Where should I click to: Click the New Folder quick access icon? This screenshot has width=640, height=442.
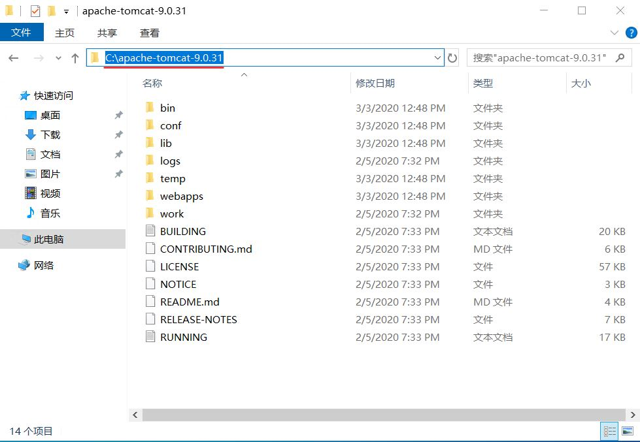click(52, 11)
